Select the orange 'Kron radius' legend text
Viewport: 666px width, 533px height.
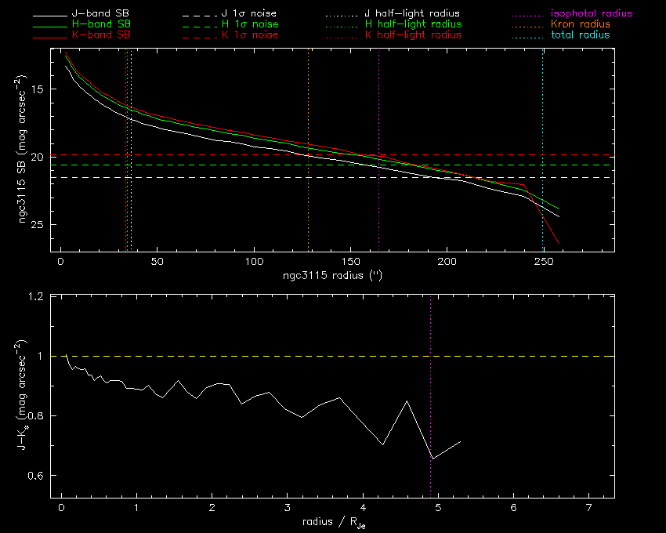575,25
